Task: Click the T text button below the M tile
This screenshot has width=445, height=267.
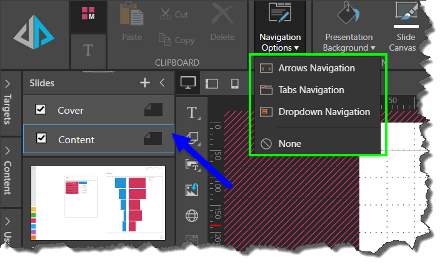Action: 88,50
